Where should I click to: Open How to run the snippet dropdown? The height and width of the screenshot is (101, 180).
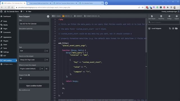(34, 60)
